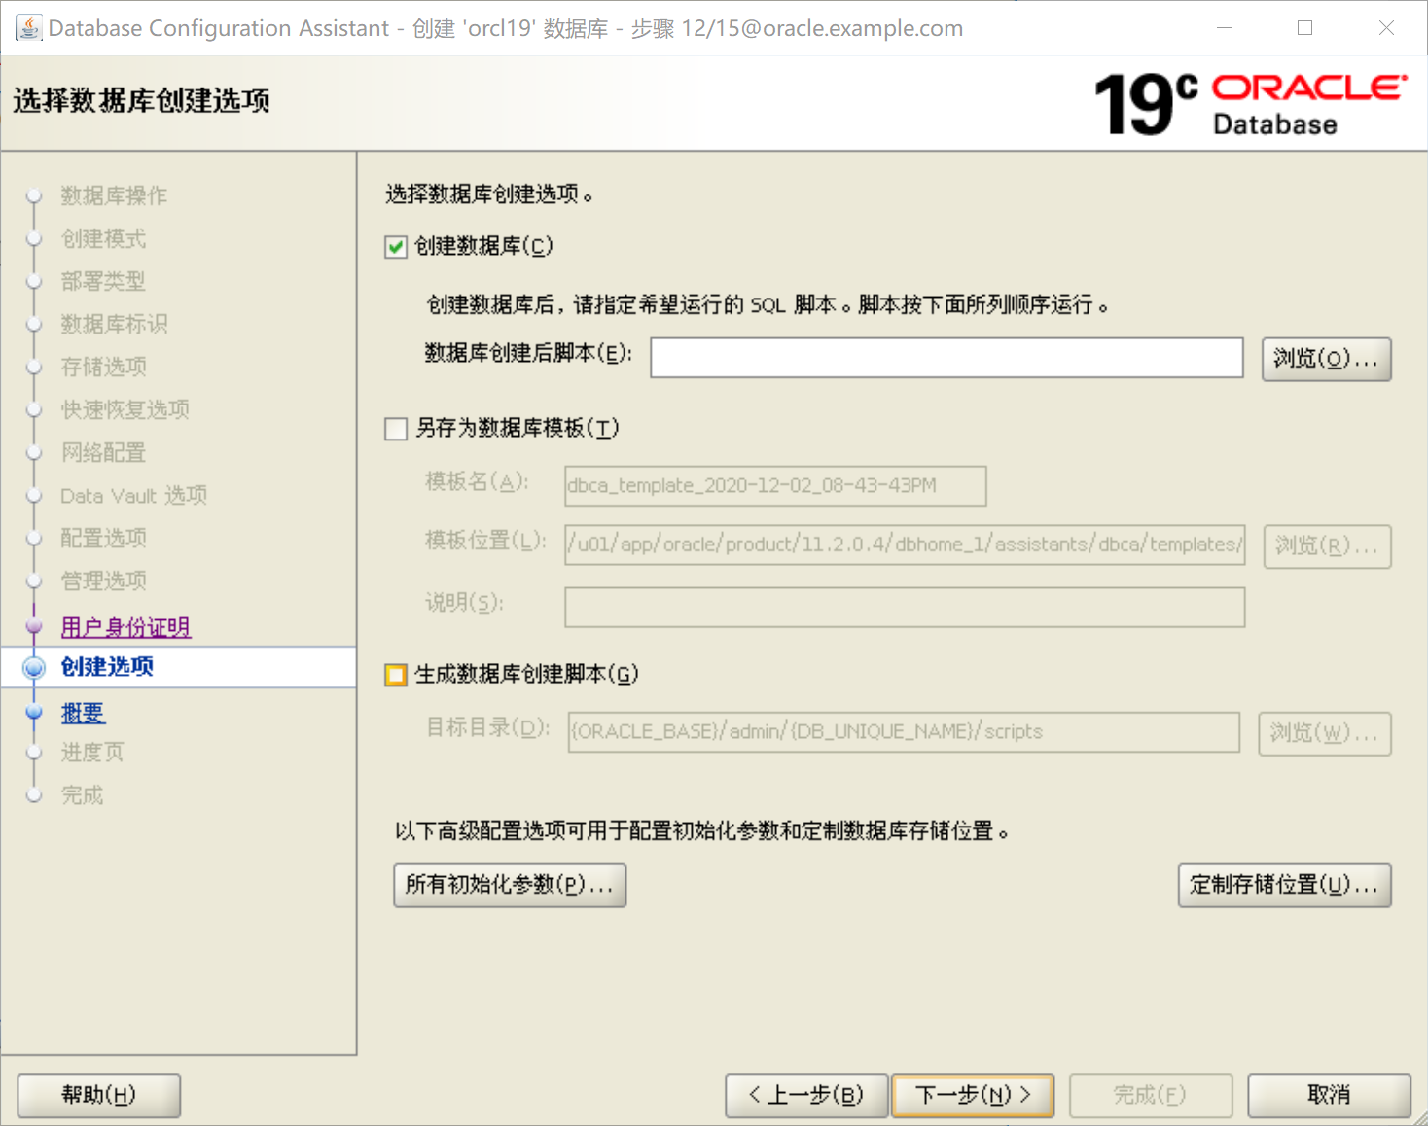This screenshot has height=1126, width=1428.
Task: Click the 配置选项 step in sidebar
Action: pyautogui.click(x=103, y=538)
